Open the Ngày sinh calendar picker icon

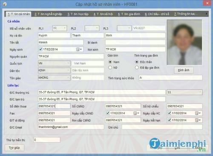tap(79, 49)
